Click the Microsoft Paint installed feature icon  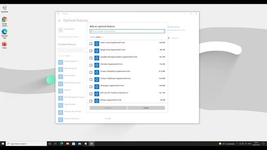coord(60,77)
